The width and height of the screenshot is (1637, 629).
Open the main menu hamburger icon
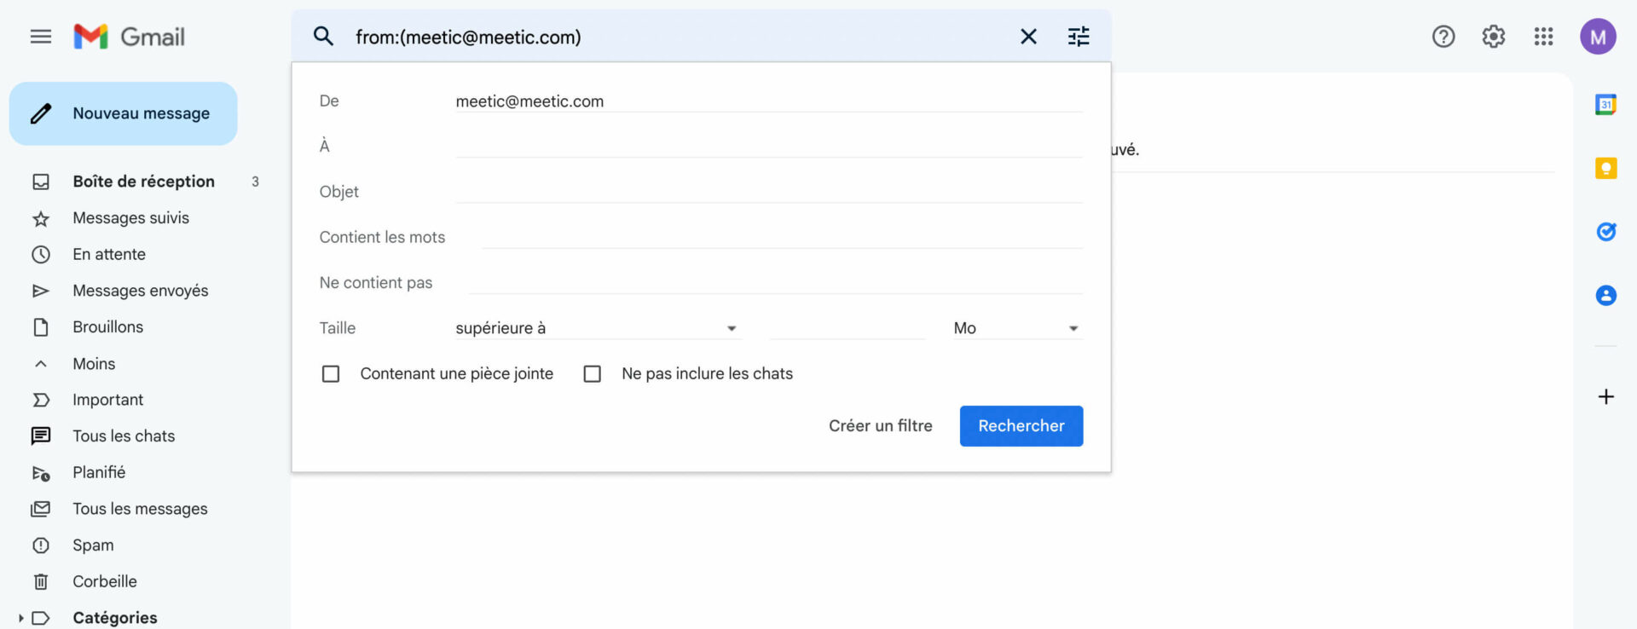tap(41, 37)
